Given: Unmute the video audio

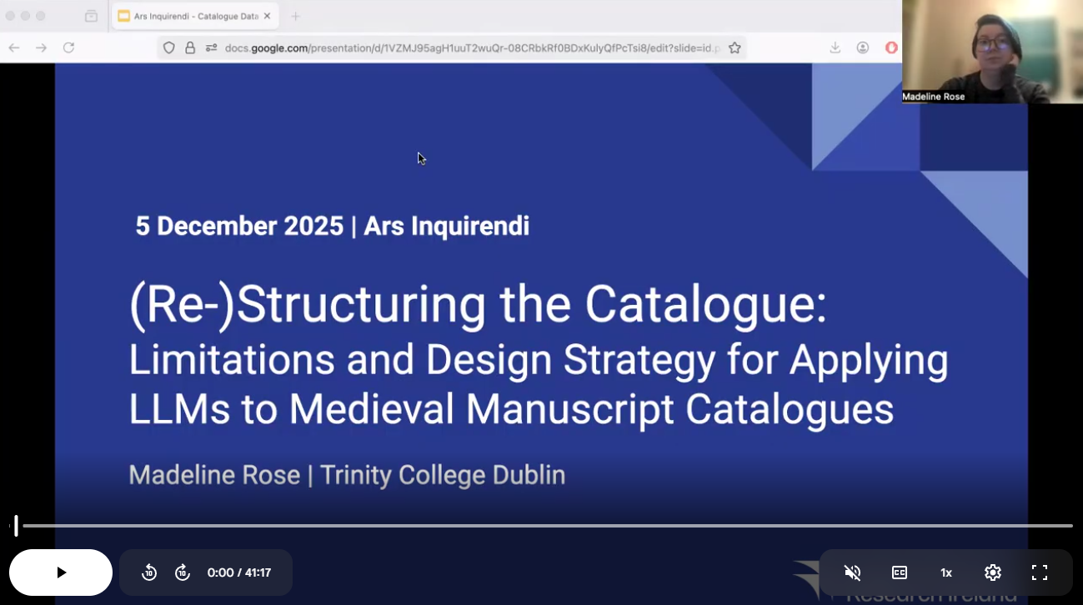Looking at the screenshot, I should point(852,572).
